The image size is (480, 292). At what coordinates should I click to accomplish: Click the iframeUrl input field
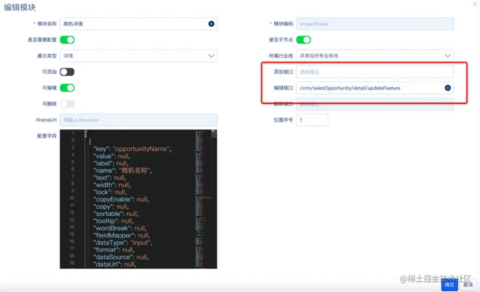[139, 120]
